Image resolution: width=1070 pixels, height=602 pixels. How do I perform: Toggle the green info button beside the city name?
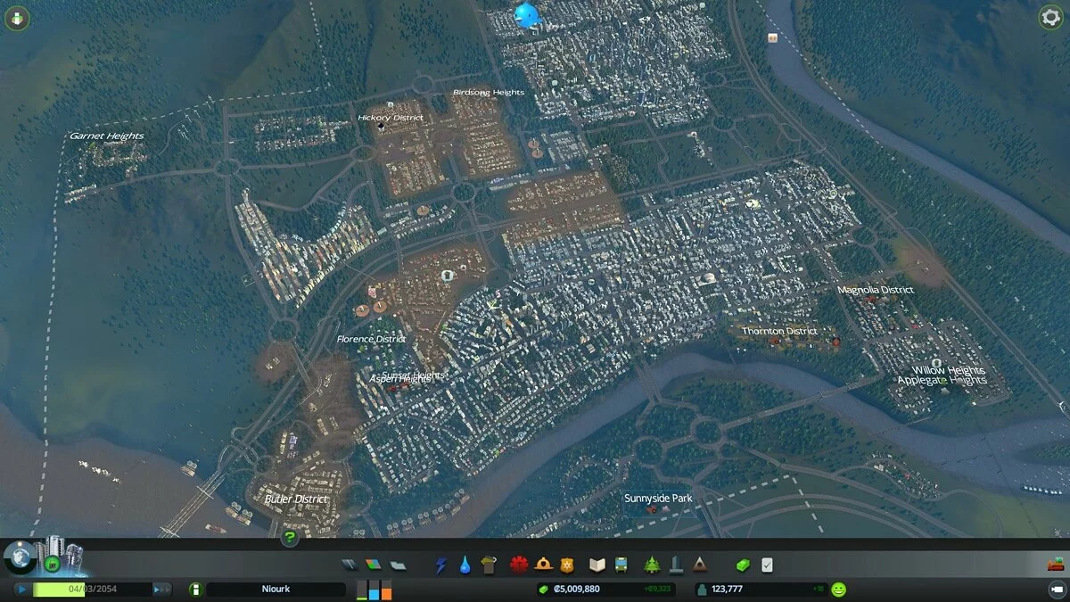click(196, 589)
